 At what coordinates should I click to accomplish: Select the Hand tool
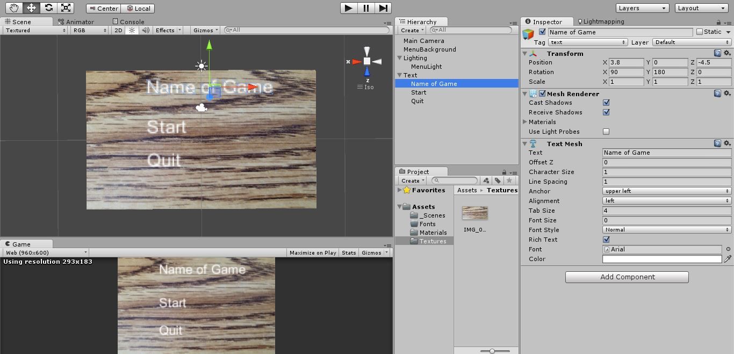point(13,8)
